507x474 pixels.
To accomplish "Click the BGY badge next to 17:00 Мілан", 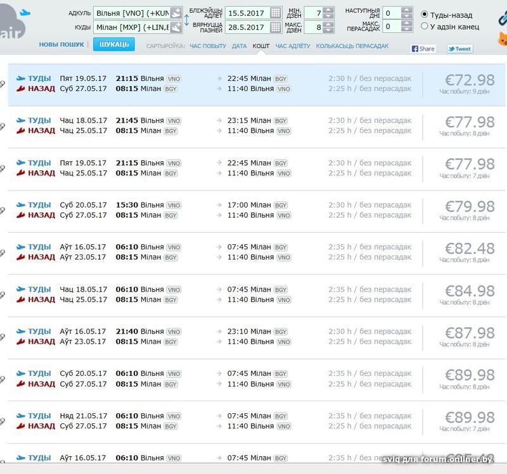I will pos(281,205).
